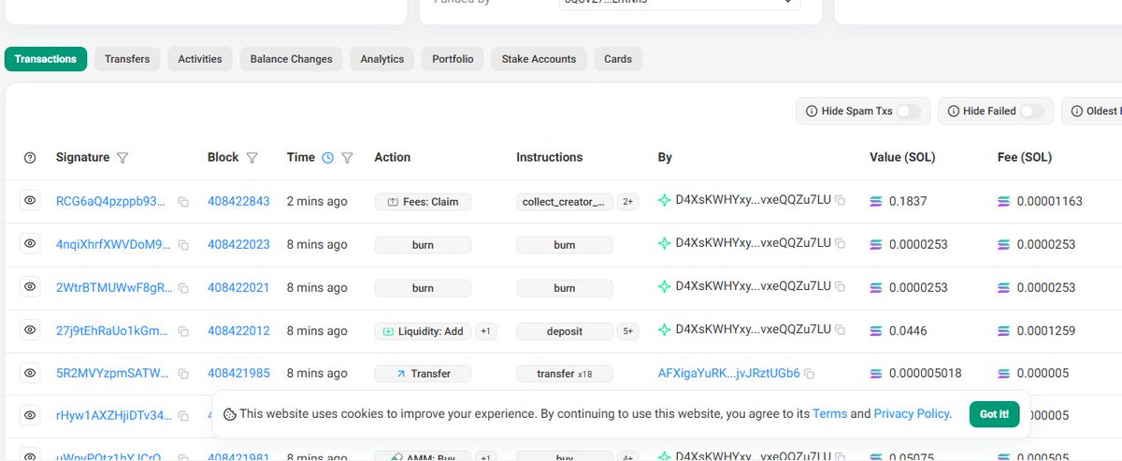1122x461 pixels.
Task: Click account icon in block 408422023 row
Action: [x=665, y=243]
